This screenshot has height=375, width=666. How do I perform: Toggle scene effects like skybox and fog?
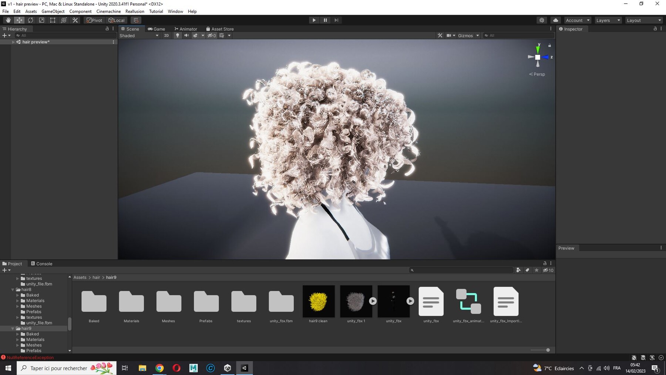point(195,36)
